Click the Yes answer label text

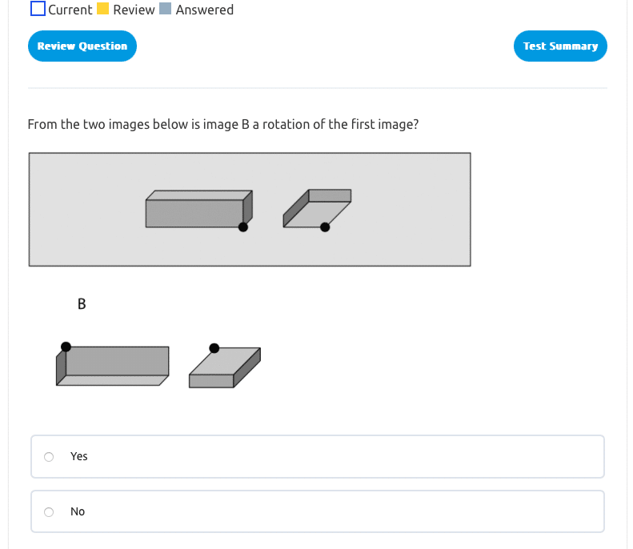79,456
